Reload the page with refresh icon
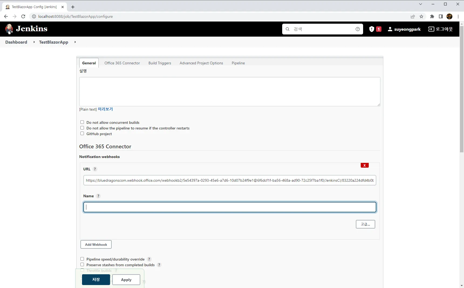The height and width of the screenshot is (288, 464). point(23,16)
